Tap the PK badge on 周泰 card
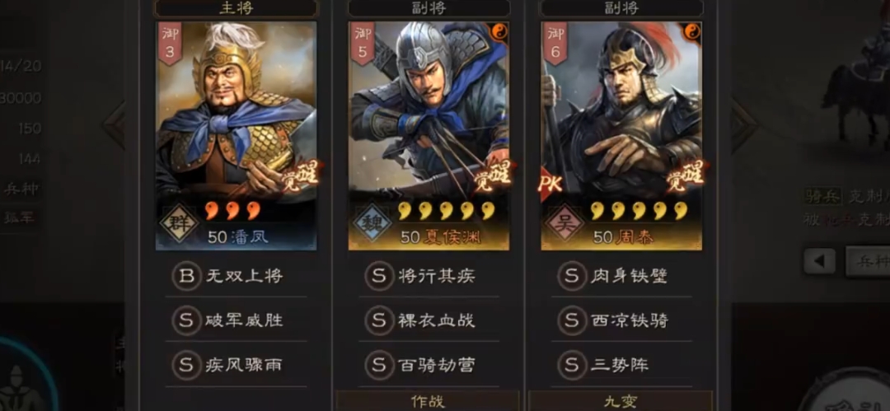890x411 pixels. (x=550, y=184)
